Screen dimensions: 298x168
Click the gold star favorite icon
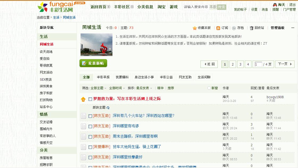(x=195, y=28)
